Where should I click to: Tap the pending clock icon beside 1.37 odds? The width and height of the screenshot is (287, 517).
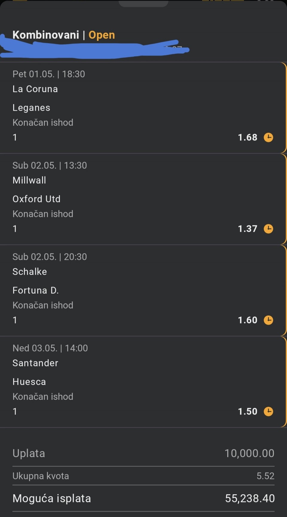268,229
